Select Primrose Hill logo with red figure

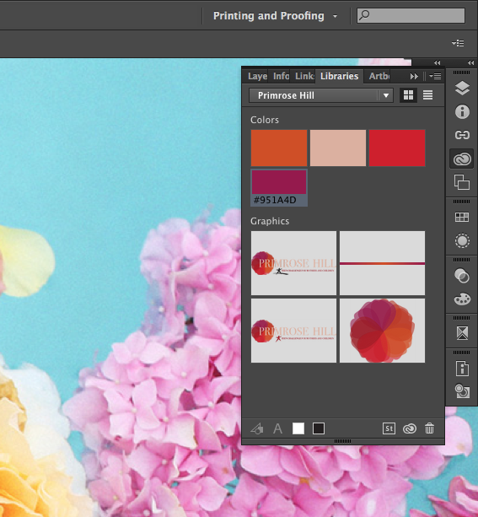pyautogui.click(x=293, y=331)
